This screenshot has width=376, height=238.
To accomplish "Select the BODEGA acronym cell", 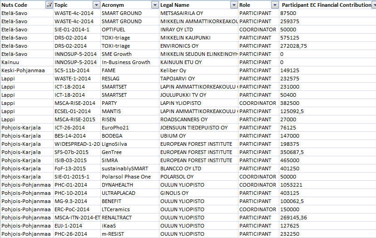I will point(130,135).
